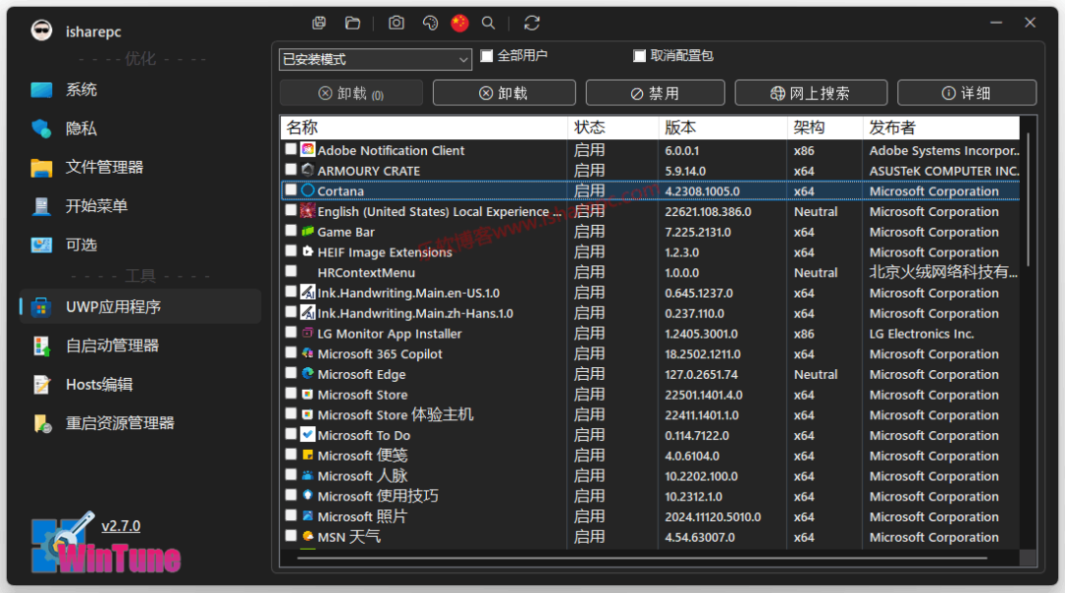Screen dimensions: 1065x593
Task: Go to 文件管理器 in the sidebar
Action: click(140, 167)
